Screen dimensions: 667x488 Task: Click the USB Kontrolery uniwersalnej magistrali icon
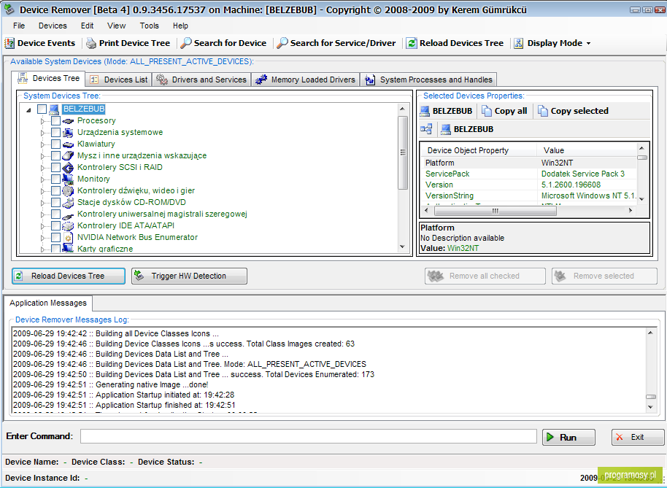[68, 215]
